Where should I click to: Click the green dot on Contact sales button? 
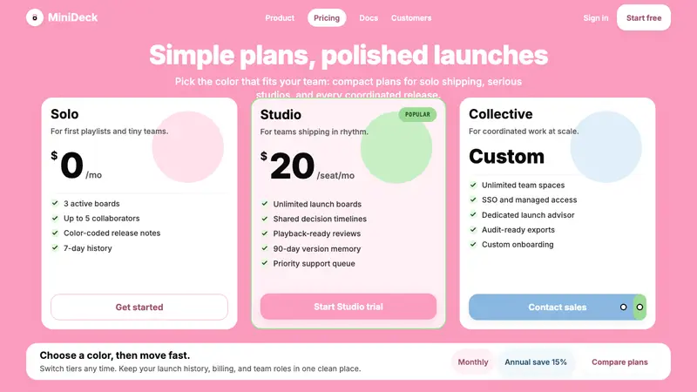(x=639, y=308)
